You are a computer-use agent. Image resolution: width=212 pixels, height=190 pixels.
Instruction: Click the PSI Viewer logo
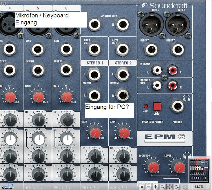[x=7, y=187]
